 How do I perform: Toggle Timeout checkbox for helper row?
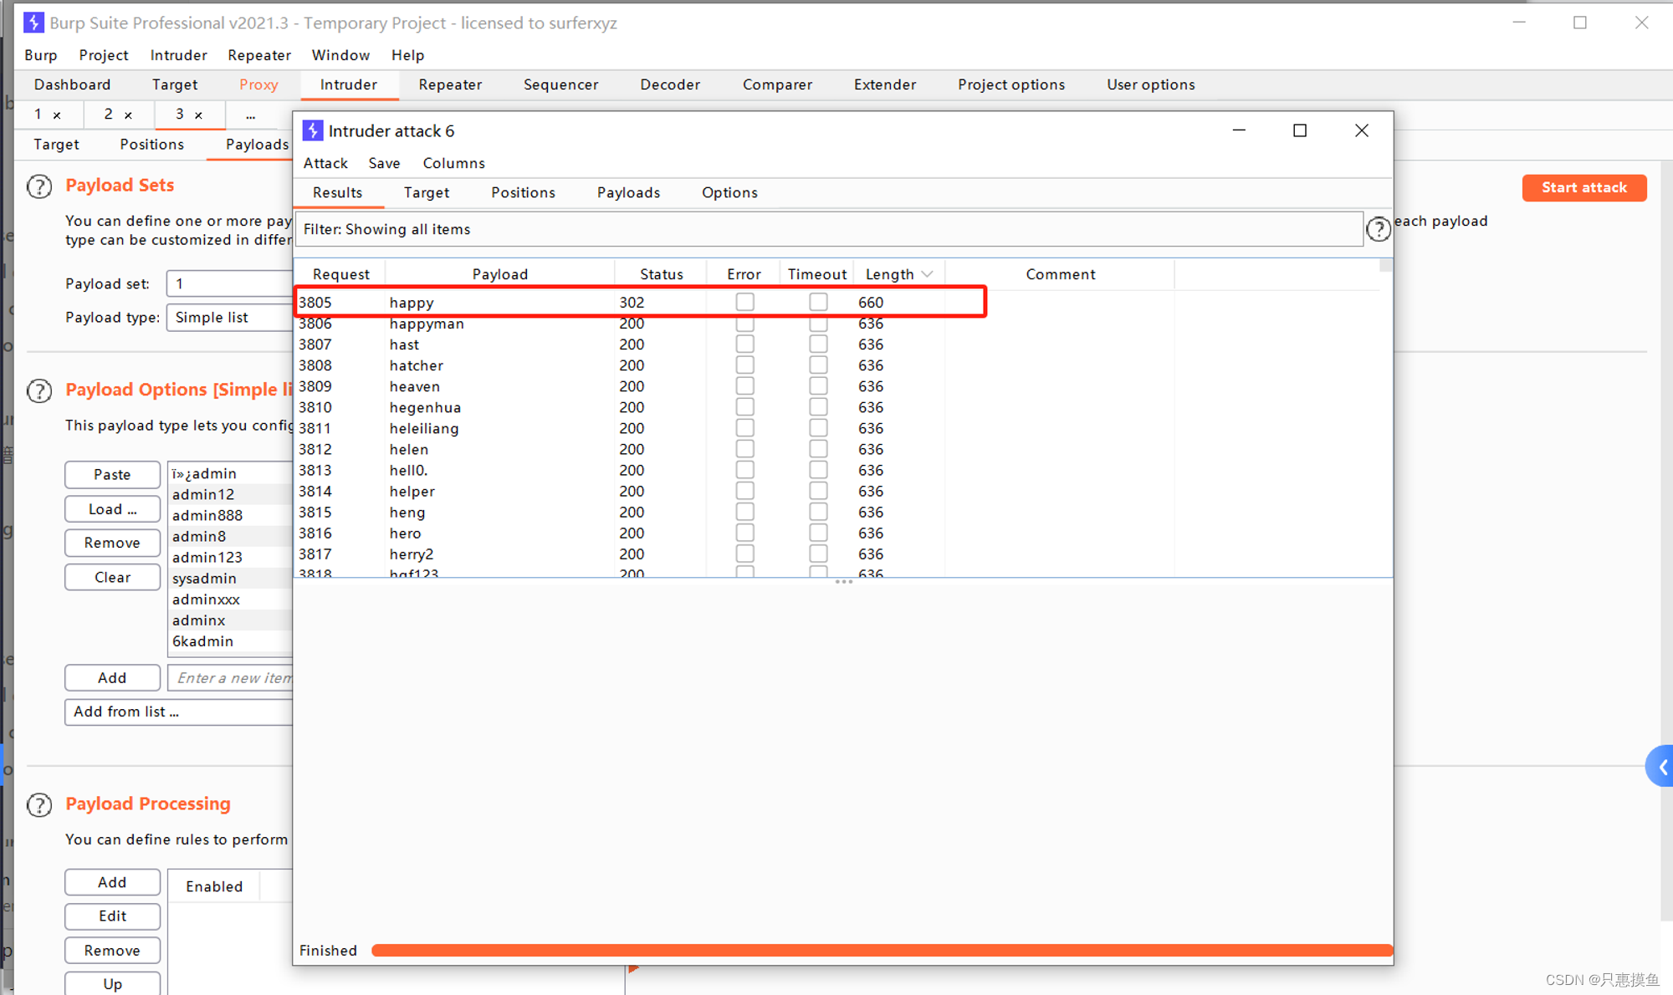[x=818, y=490]
